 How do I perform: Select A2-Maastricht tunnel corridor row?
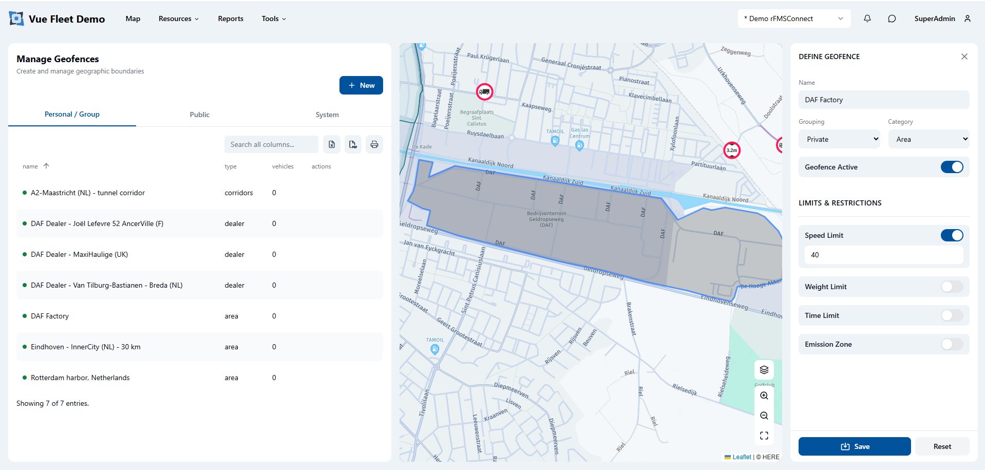point(200,193)
